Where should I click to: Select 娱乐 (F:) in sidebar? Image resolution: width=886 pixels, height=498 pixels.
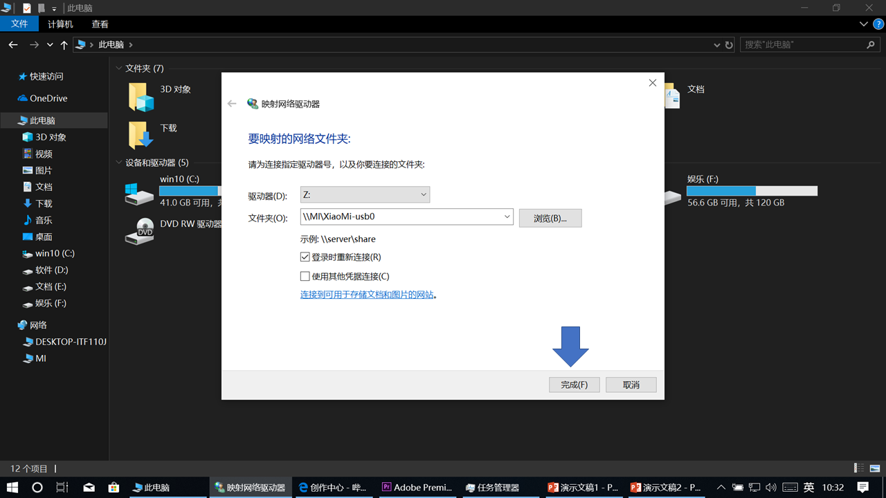click(x=51, y=304)
